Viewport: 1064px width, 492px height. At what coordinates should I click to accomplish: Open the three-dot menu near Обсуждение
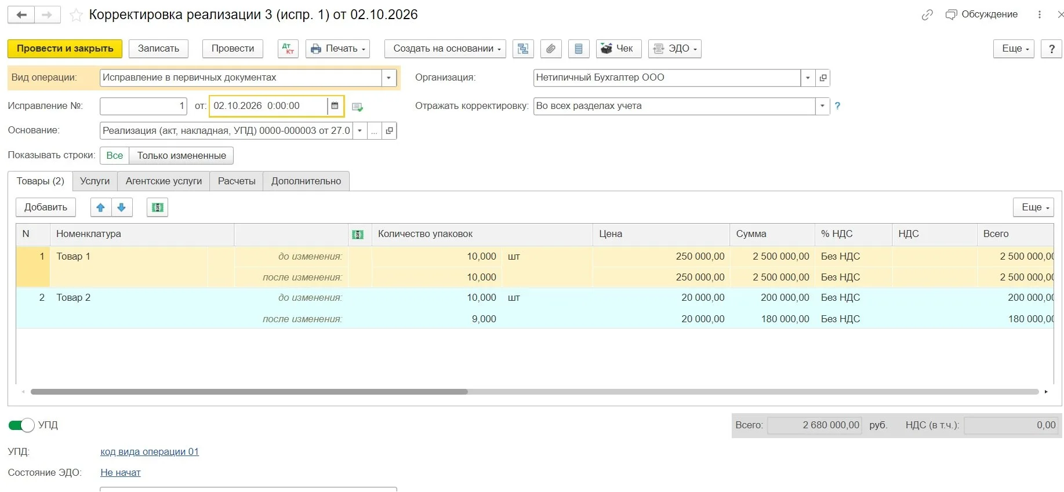click(1040, 14)
